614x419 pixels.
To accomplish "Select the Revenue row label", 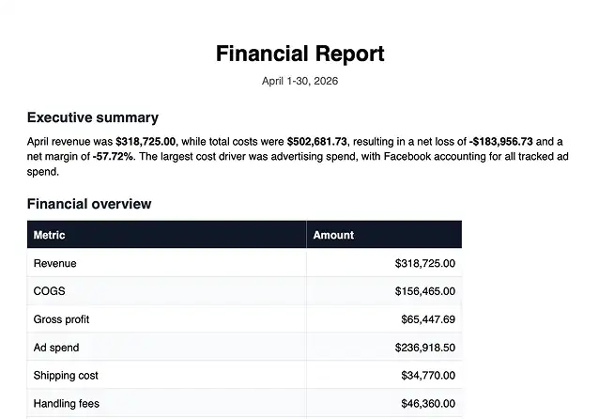I will click(54, 263).
